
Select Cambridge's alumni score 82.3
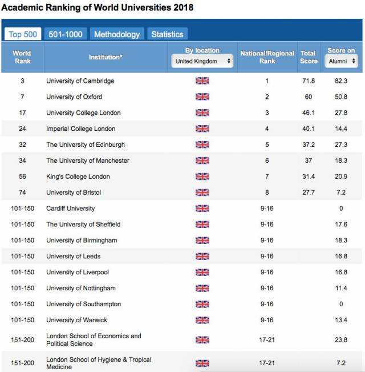(x=341, y=81)
